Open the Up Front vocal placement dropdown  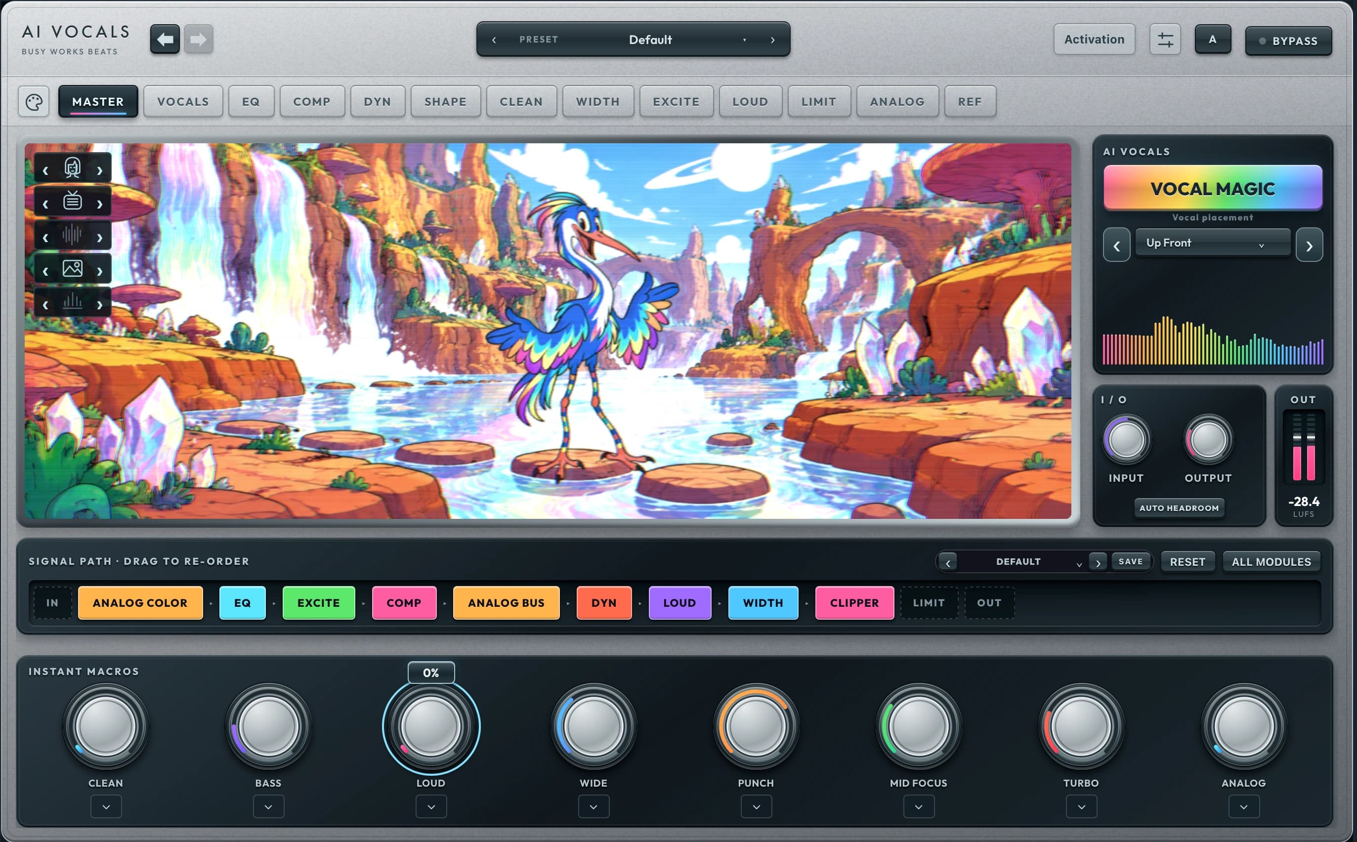pyautogui.click(x=1212, y=243)
